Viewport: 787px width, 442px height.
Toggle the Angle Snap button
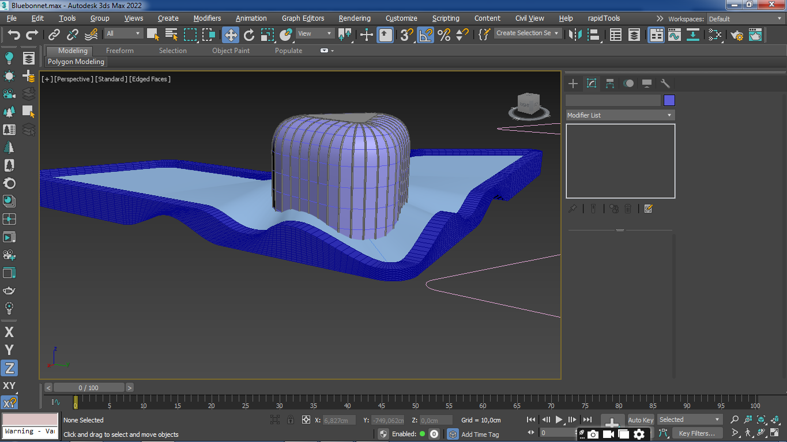tap(425, 35)
